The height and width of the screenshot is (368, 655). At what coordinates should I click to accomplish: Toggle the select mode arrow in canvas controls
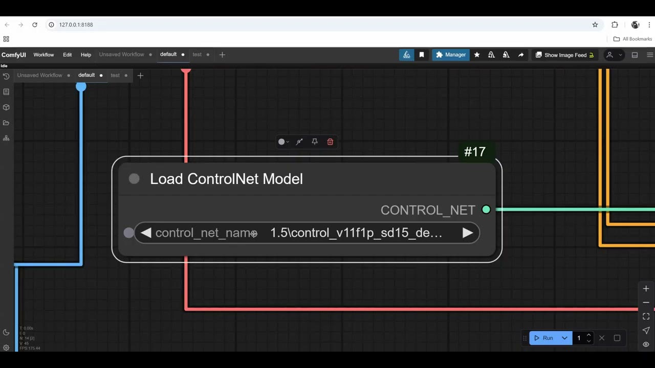(646, 330)
